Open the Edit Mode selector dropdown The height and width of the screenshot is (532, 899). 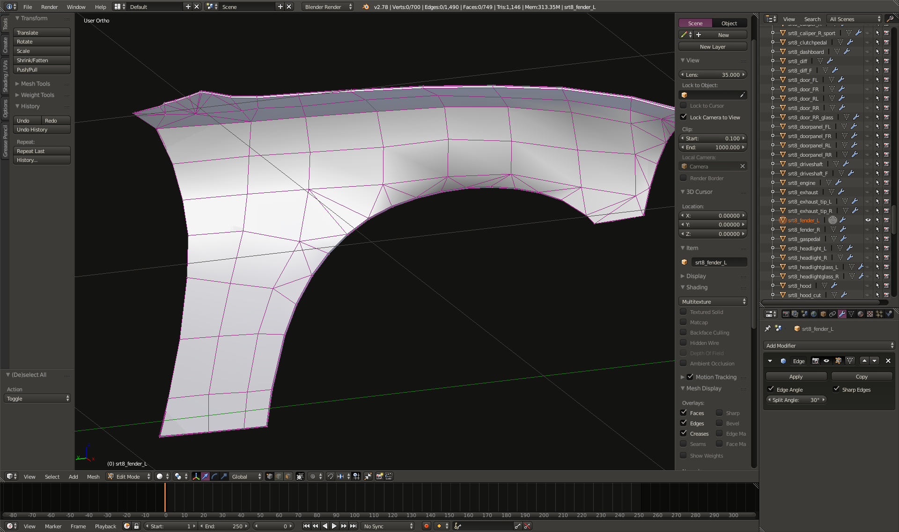[129, 476]
